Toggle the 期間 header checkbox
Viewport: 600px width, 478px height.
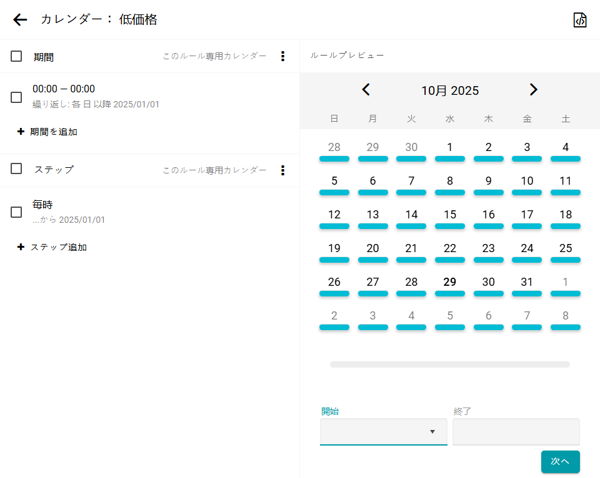[16, 56]
